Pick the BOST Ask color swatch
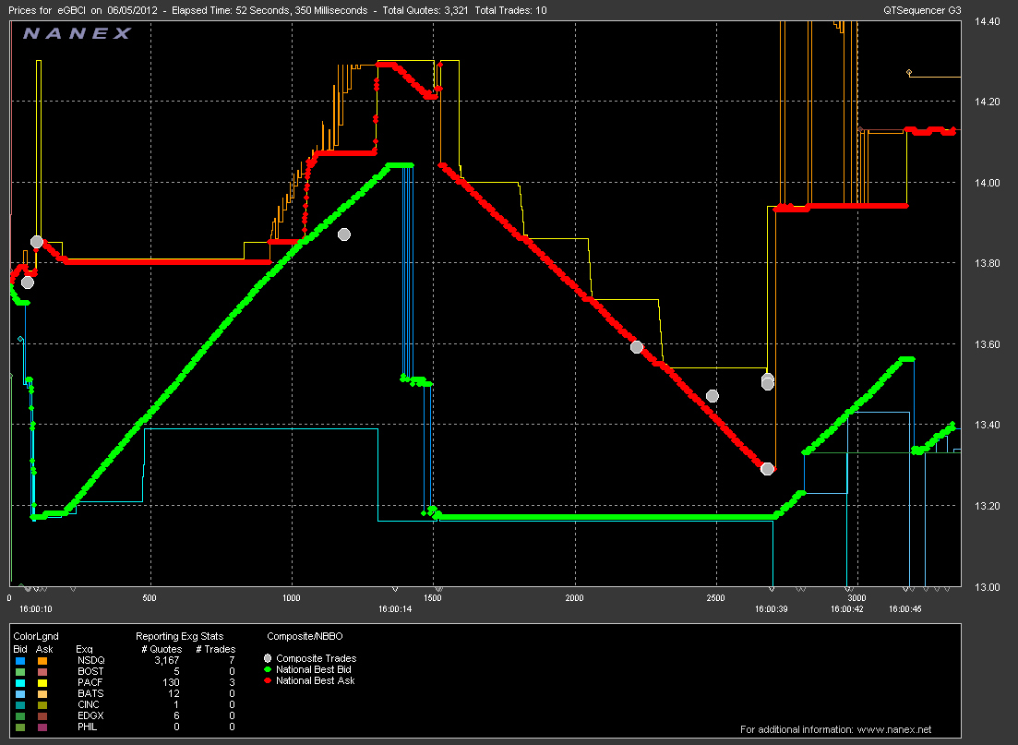The width and height of the screenshot is (1018, 745). [42, 671]
